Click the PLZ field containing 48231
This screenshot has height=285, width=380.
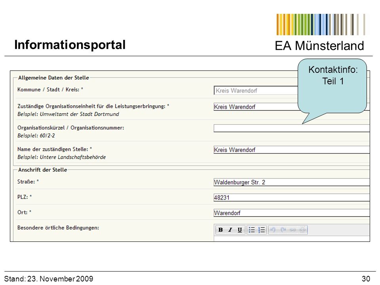pyautogui.click(x=292, y=197)
